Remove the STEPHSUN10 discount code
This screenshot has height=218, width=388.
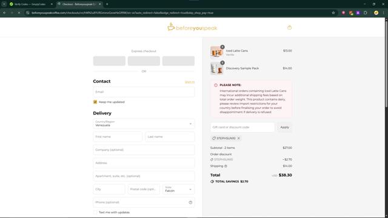point(238,138)
